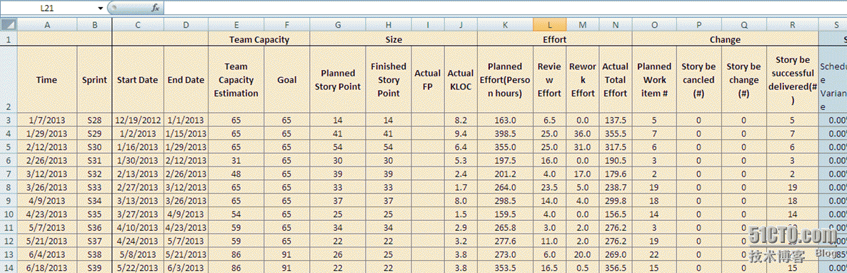
Task: Click the Actual KLOC cell 9.4
Action: tap(461, 134)
